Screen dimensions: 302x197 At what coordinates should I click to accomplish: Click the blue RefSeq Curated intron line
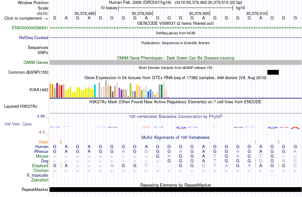tap(176, 37)
